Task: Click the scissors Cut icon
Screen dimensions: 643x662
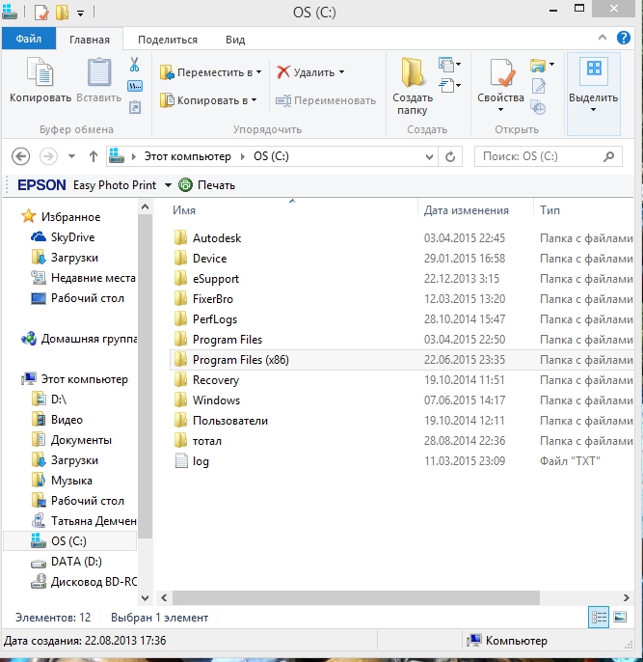Action: click(x=135, y=66)
